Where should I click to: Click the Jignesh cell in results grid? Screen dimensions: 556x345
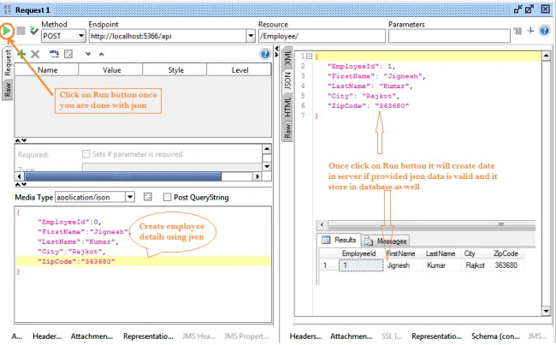(x=404, y=265)
